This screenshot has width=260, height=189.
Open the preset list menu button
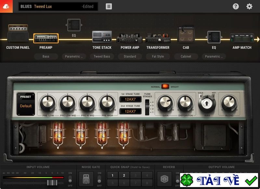click(109, 7)
